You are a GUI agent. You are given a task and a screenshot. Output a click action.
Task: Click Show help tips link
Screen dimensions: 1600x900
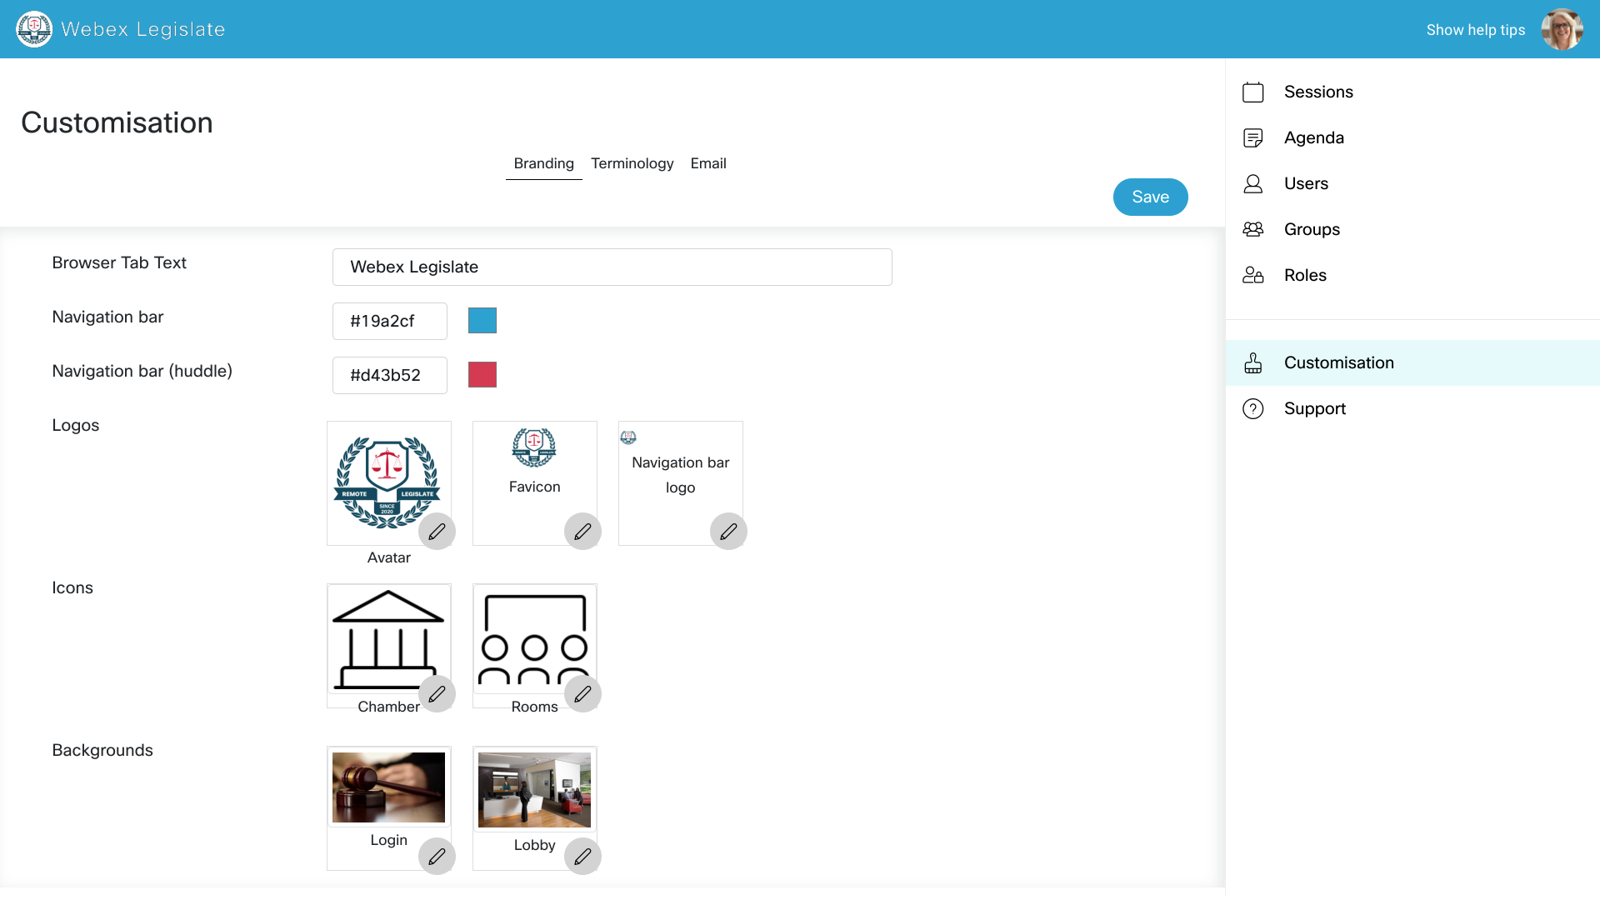(x=1475, y=30)
